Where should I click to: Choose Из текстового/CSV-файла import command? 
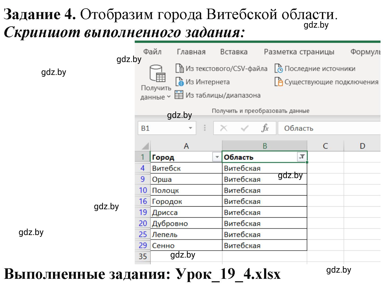coord(221,68)
